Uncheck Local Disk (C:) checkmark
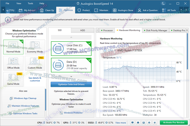 (89, 43)
